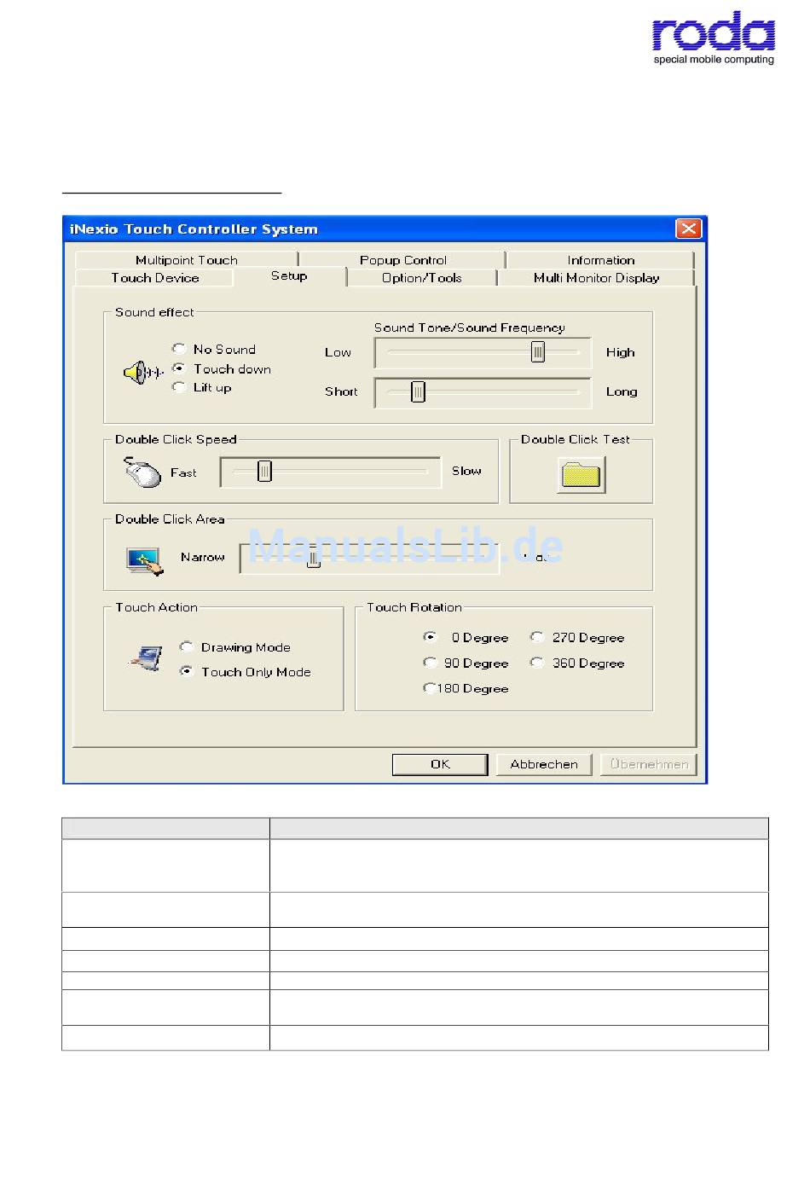Open the Option/Tools tab
Image resolution: width=810 pixels, height=1182 pixels.
tap(421, 278)
